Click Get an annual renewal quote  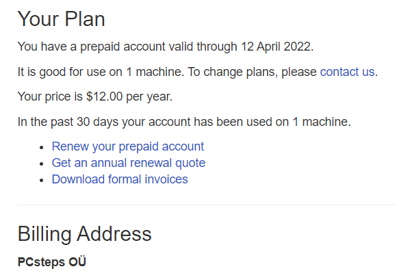coord(129,163)
